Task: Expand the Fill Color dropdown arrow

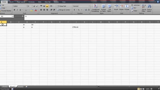Action: coord(33,10)
